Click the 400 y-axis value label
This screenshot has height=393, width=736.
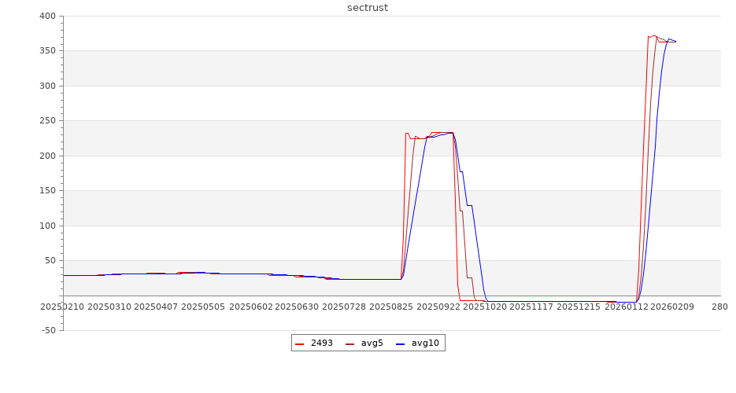point(46,16)
